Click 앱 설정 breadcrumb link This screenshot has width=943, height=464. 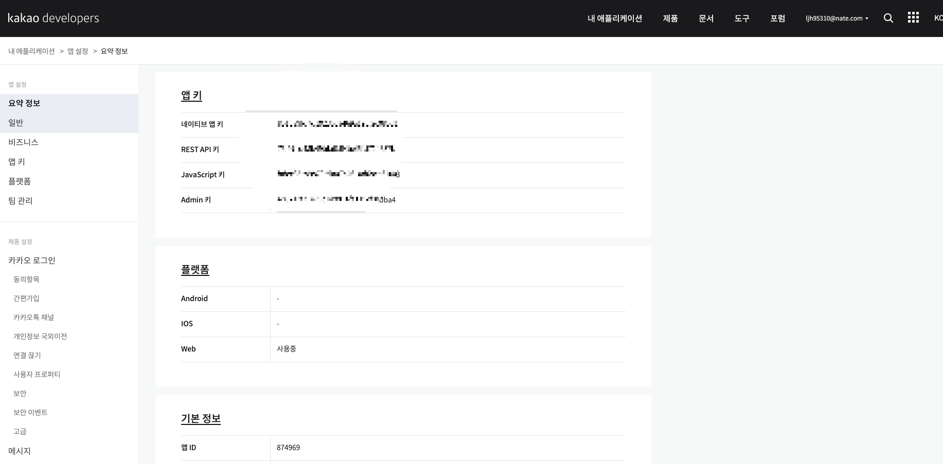(78, 51)
